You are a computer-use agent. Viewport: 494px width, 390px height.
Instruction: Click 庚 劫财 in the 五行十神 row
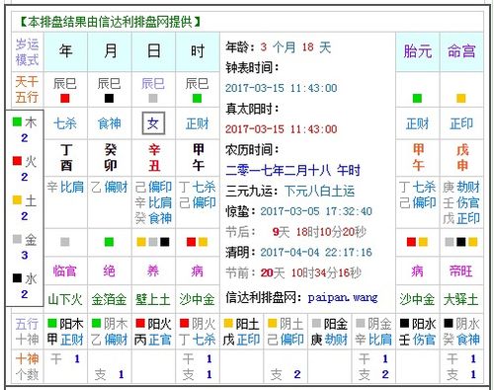pos(329,340)
